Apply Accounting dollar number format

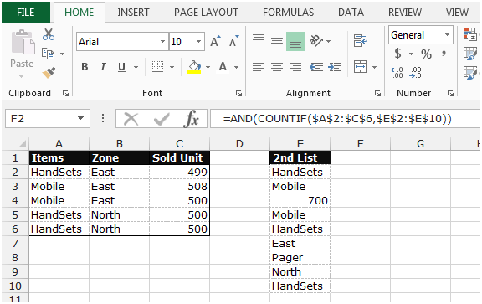point(397,54)
